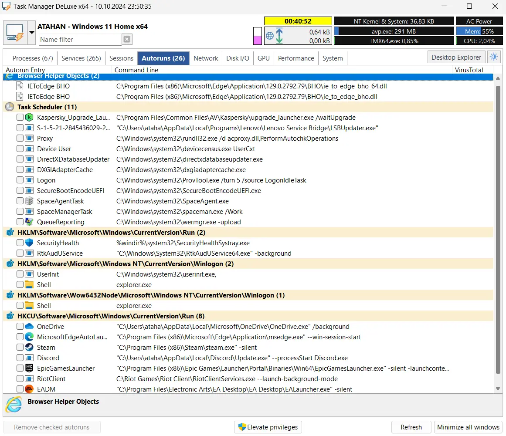Check the EpicGamesLauncher checkbox
506x436 pixels.
click(20, 368)
